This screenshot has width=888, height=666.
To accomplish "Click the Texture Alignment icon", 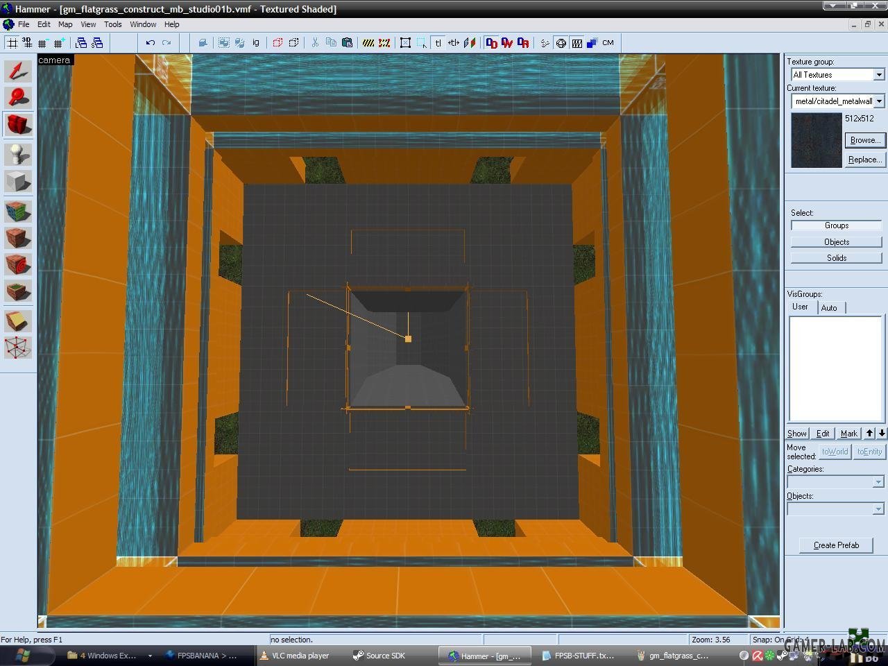I will tap(470, 43).
